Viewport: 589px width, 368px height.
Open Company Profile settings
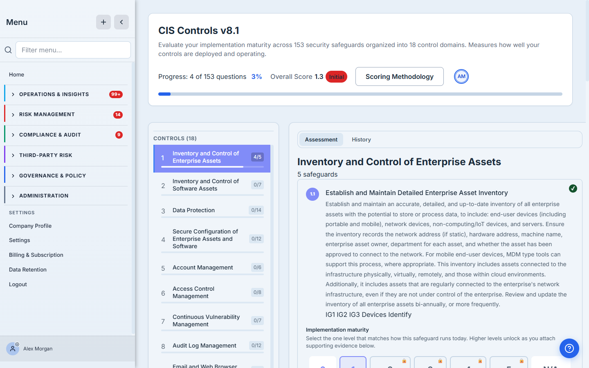[30, 226]
